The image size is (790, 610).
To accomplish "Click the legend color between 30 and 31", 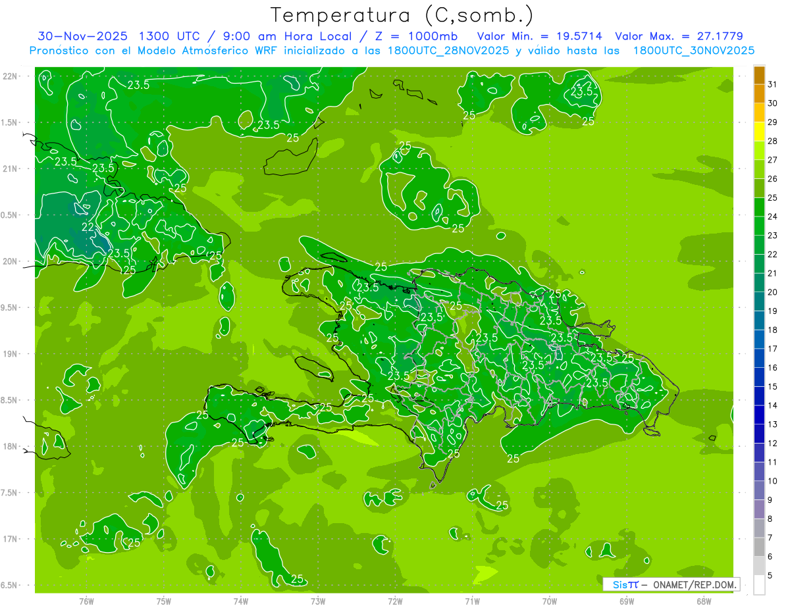I will (759, 93).
